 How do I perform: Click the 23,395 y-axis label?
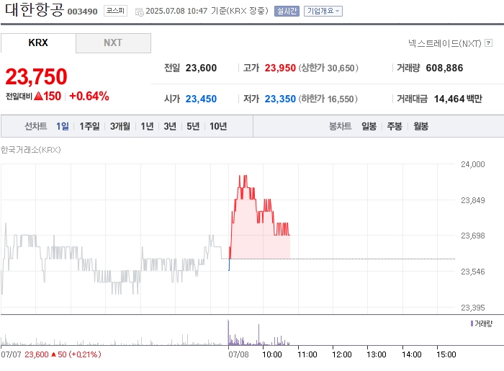[x=472, y=308]
